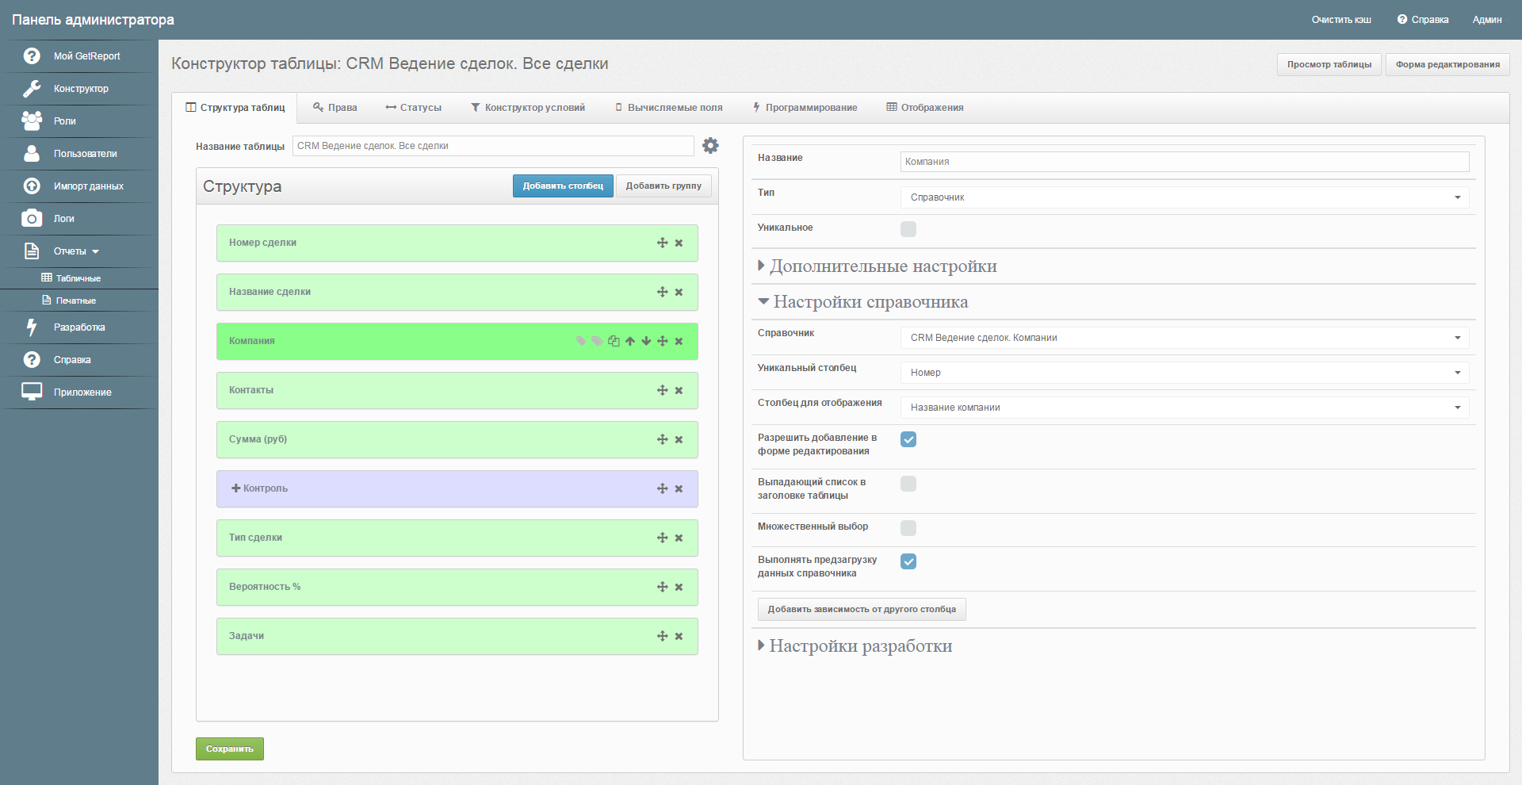Click the green Сохранить button

(x=230, y=749)
